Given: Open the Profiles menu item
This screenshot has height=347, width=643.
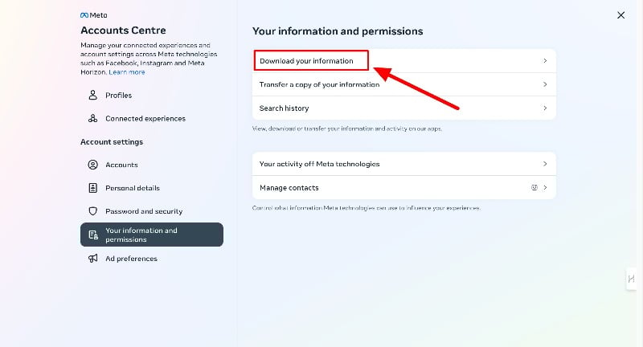Looking at the screenshot, I should tap(118, 96).
